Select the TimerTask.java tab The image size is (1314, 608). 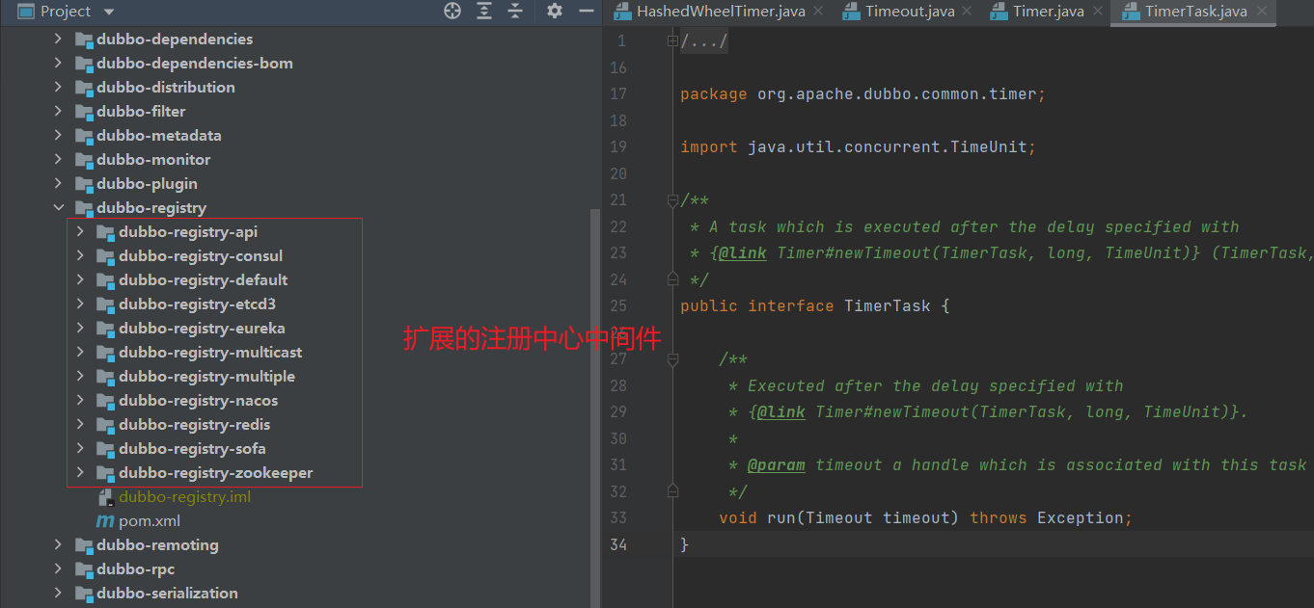click(x=1195, y=12)
